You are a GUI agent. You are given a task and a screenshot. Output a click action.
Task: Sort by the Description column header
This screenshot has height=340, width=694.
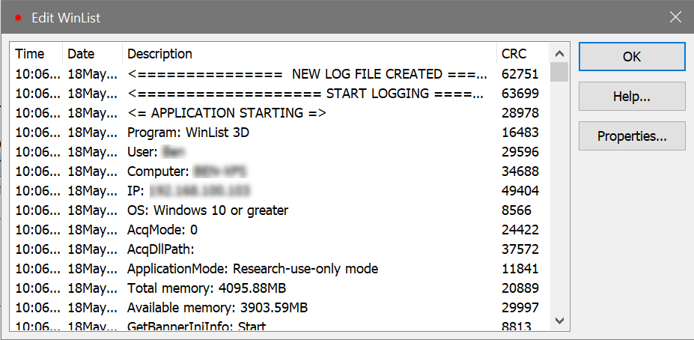click(x=309, y=54)
